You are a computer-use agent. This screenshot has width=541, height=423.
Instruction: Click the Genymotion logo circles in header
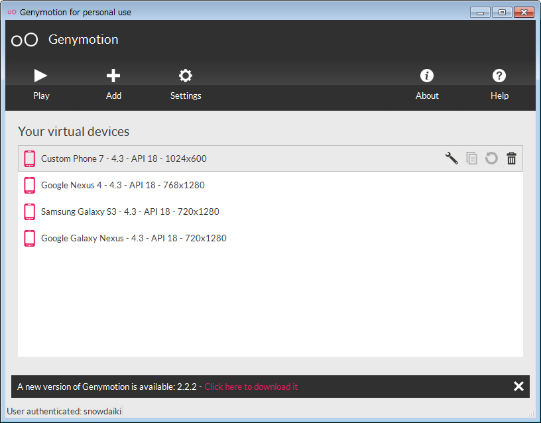(25, 40)
